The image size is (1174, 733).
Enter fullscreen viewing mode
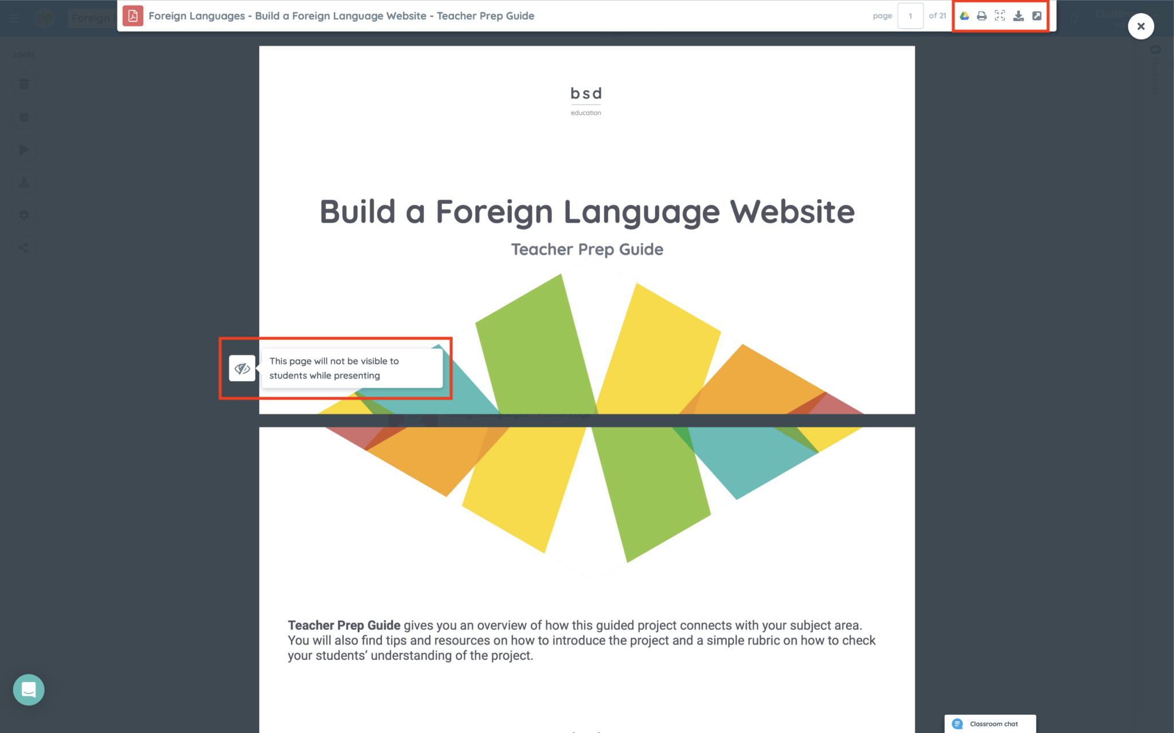point(1000,16)
